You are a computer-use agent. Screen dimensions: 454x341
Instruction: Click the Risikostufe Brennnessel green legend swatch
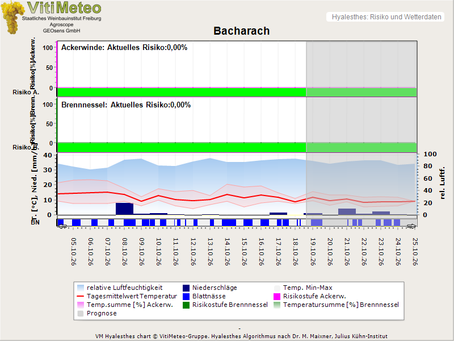pyautogui.click(x=186, y=305)
